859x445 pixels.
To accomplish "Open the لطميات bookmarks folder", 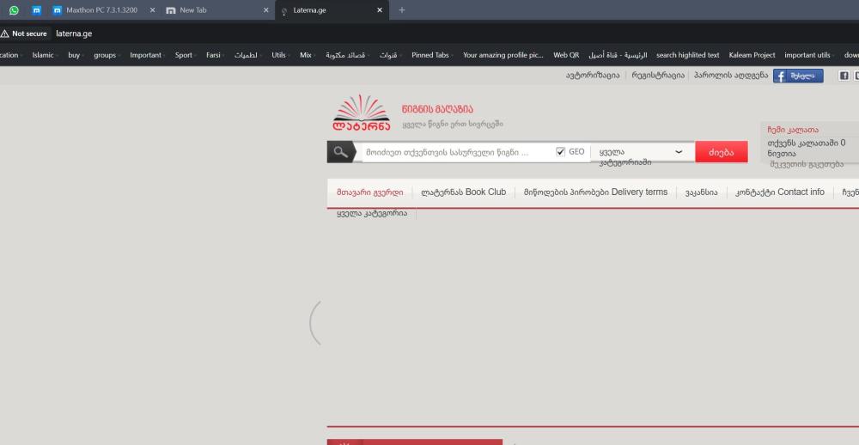I will (247, 55).
